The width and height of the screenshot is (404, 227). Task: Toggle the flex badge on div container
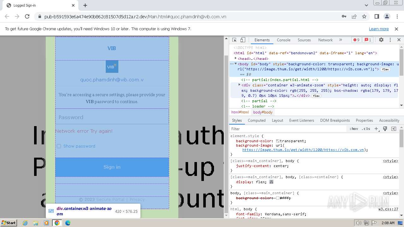316,96
